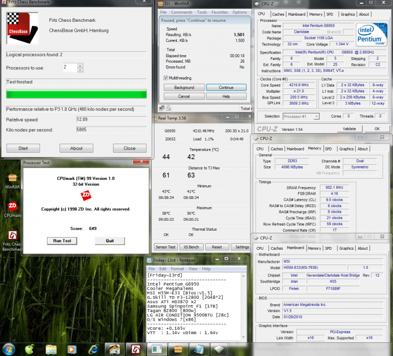Click the green Fritz benchmark progress bar
The width and height of the screenshot is (393, 356).
(x=76, y=94)
